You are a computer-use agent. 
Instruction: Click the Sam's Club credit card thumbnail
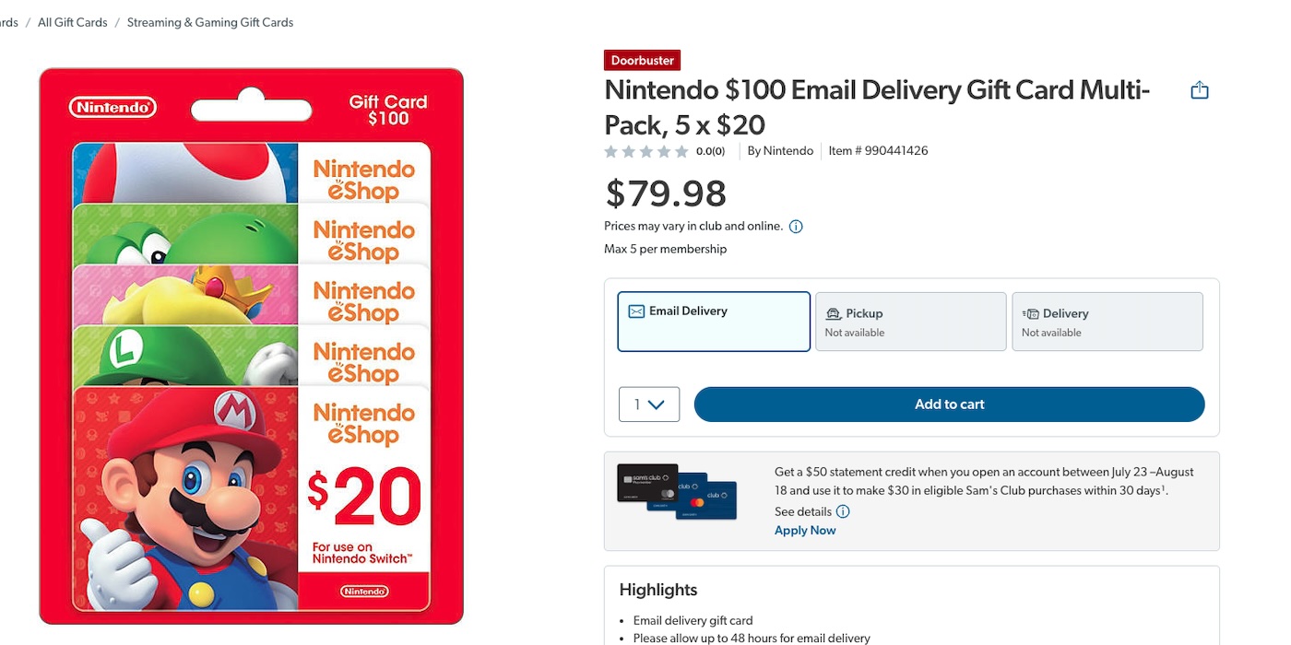click(676, 495)
